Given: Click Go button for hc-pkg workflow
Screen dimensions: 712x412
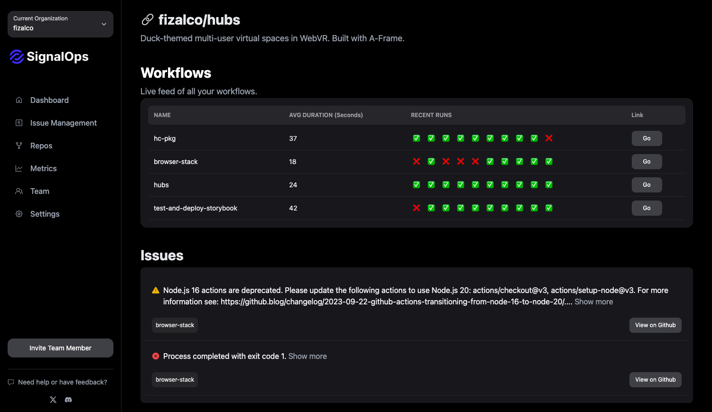Looking at the screenshot, I should tap(646, 138).
